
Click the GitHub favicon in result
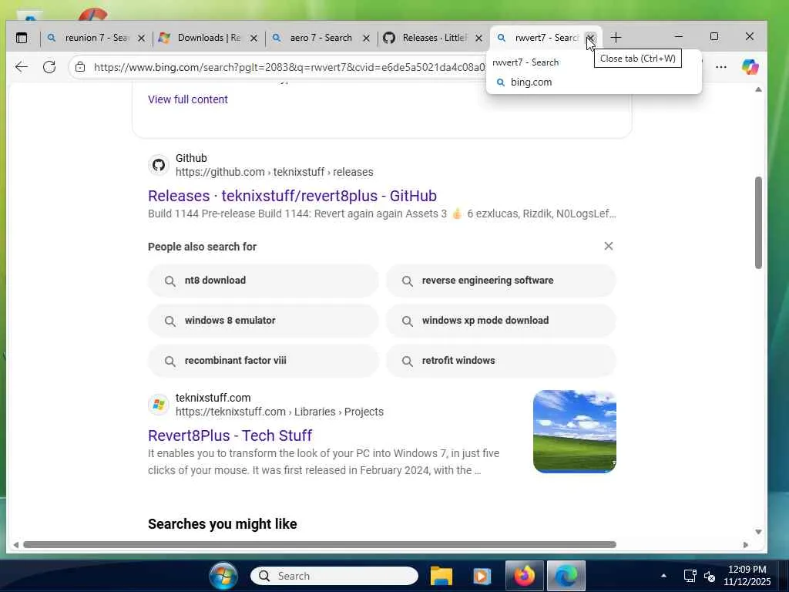[x=159, y=165]
